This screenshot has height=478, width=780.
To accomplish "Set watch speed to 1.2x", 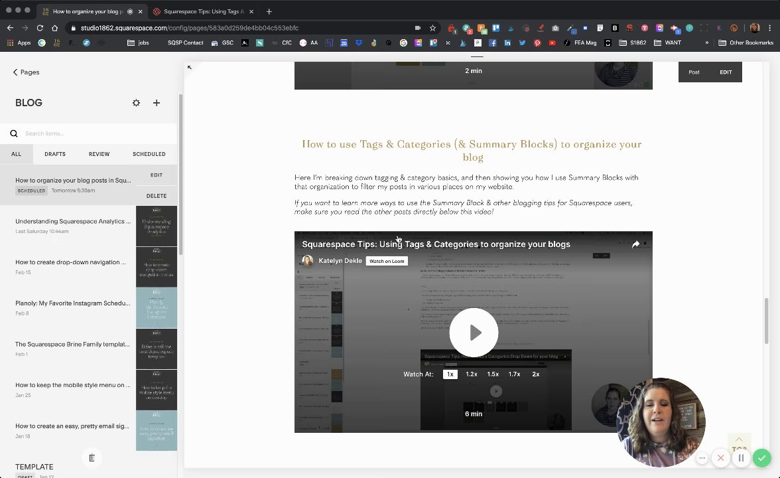I will tap(472, 374).
